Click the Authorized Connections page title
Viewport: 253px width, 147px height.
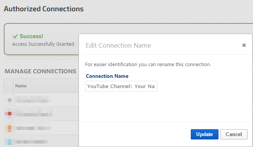point(44,9)
